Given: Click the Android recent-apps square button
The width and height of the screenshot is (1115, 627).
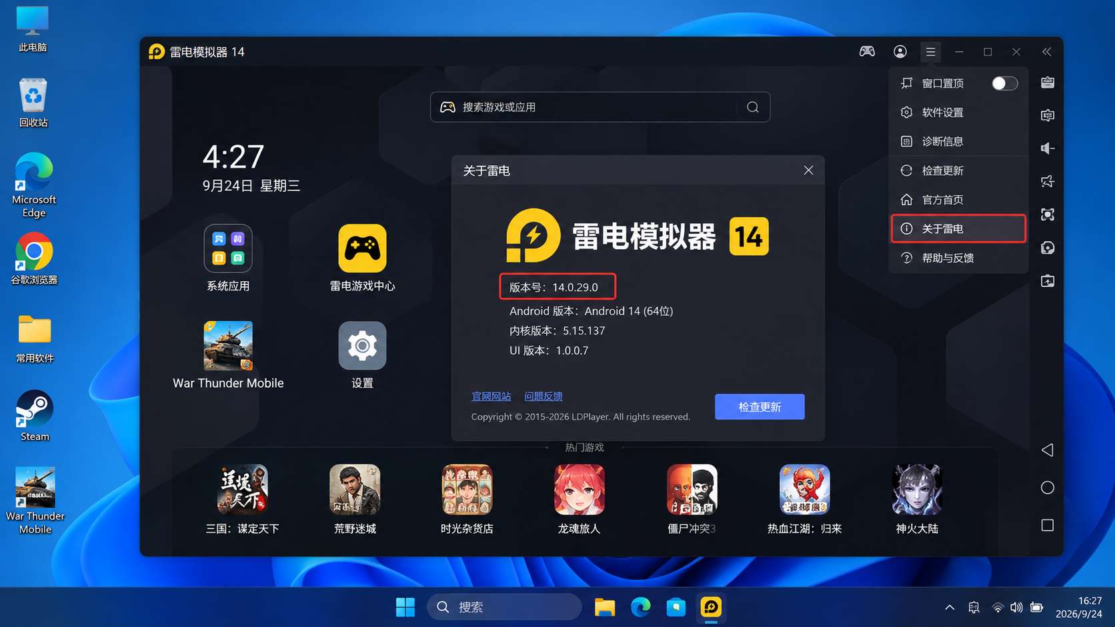Looking at the screenshot, I should click(x=1048, y=525).
